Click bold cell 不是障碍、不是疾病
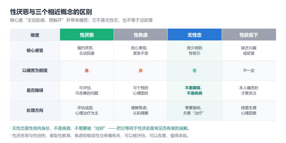Screen dimensions: 286x143 pyautogui.click(x=194, y=90)
